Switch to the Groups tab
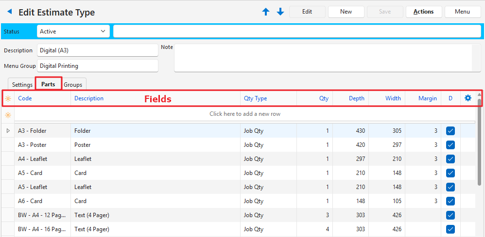 (x=73, y=84)
